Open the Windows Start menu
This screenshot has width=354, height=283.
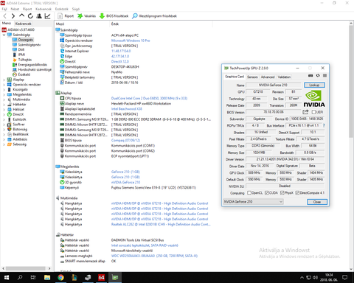pos(7,278)
